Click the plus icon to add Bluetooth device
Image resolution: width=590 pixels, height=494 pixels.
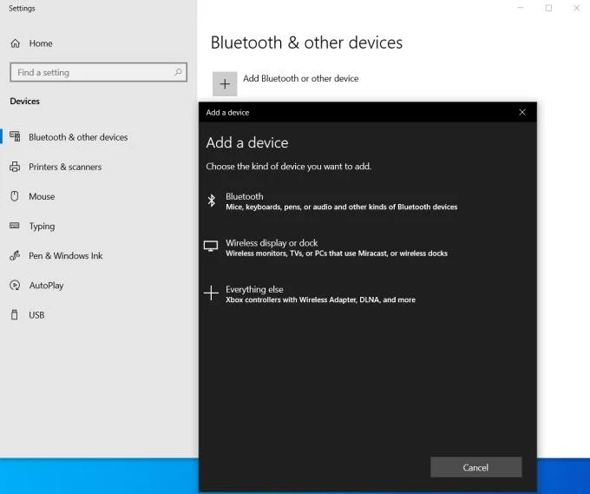pyautogui.click(x=225, y=83)
